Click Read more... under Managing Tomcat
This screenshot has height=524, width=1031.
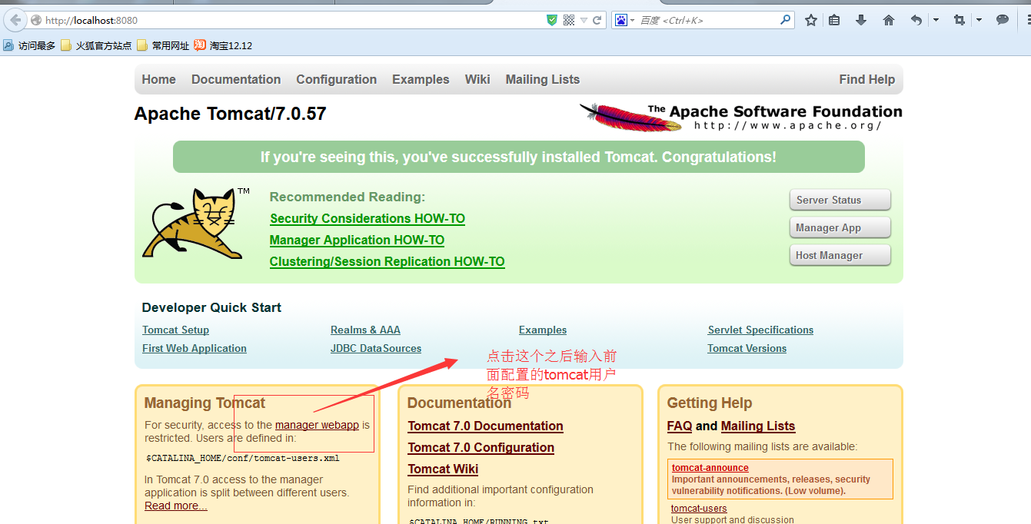pyautogui.click(x=176, y=506)
